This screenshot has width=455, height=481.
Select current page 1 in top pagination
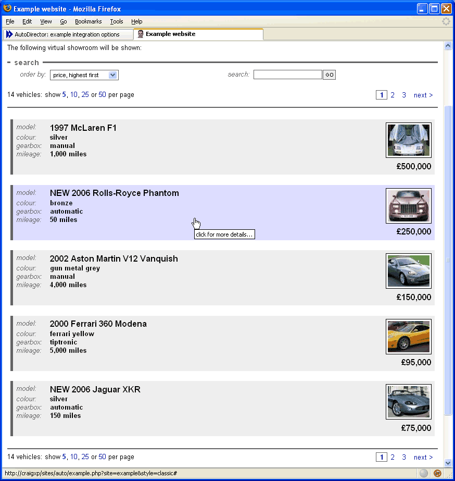click(x=382, y=95)
